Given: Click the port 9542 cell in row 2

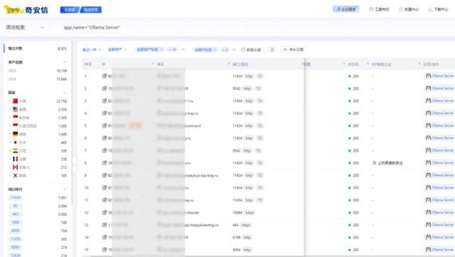Looking at the screenshot, I should 236,89.
